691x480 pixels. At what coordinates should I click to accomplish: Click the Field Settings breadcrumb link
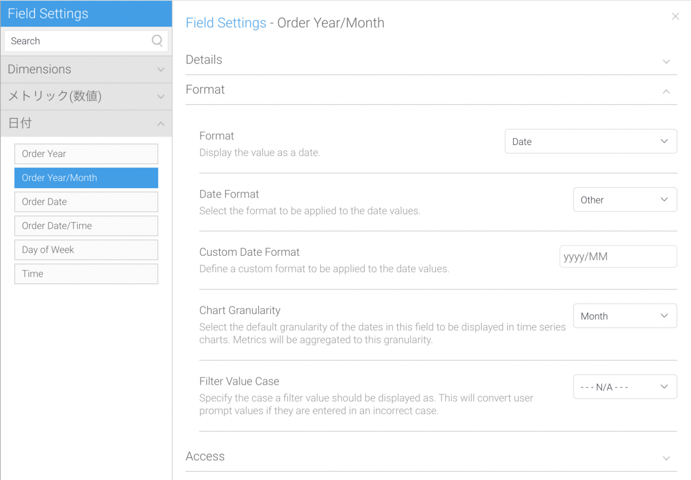[x=226, y=23]
